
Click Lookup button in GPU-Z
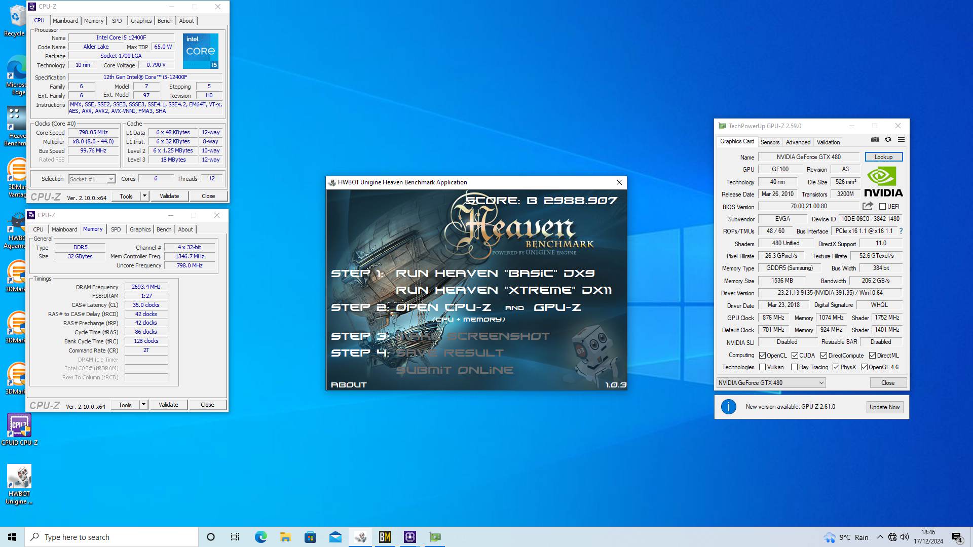[883, 157]
